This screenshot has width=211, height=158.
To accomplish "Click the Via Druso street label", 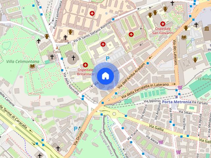I will (78, 138).
